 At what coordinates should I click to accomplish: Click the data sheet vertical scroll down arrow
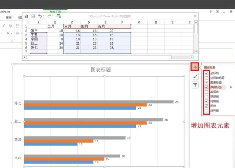click(x=196, y=52)
